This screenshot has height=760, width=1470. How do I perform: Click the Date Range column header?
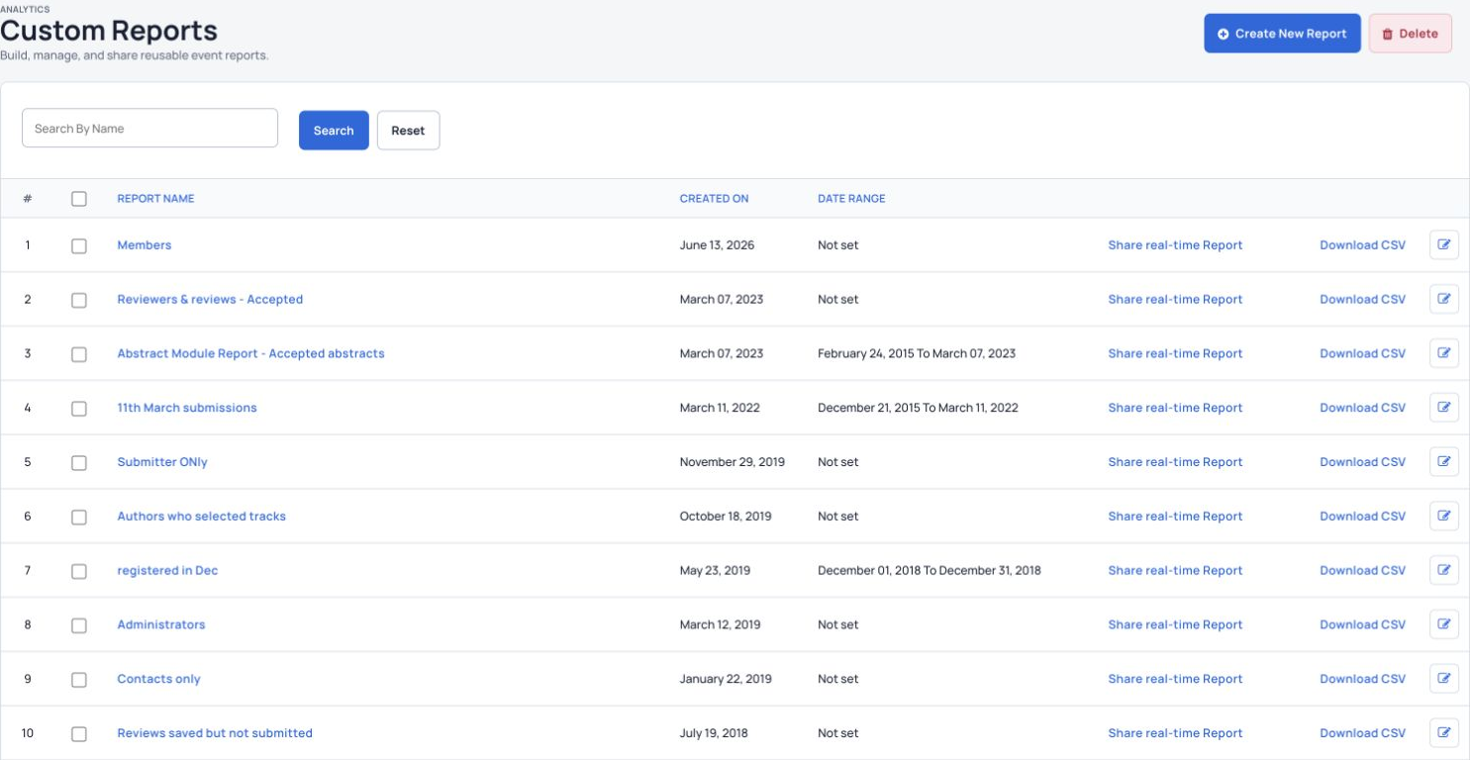point(851,199)
